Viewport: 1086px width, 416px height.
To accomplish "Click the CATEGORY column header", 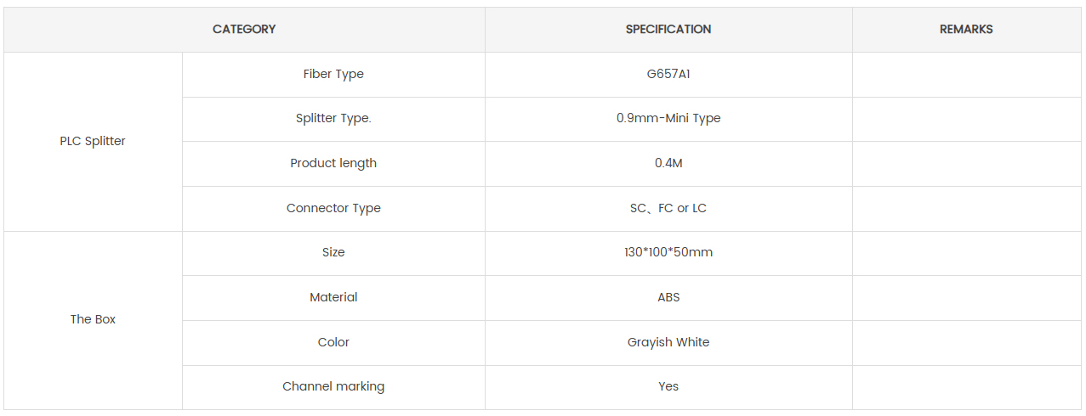I will point(244,29).
